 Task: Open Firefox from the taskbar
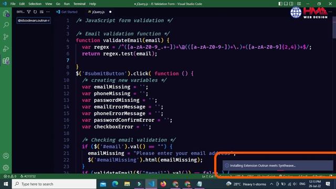(x=163, y=184)
